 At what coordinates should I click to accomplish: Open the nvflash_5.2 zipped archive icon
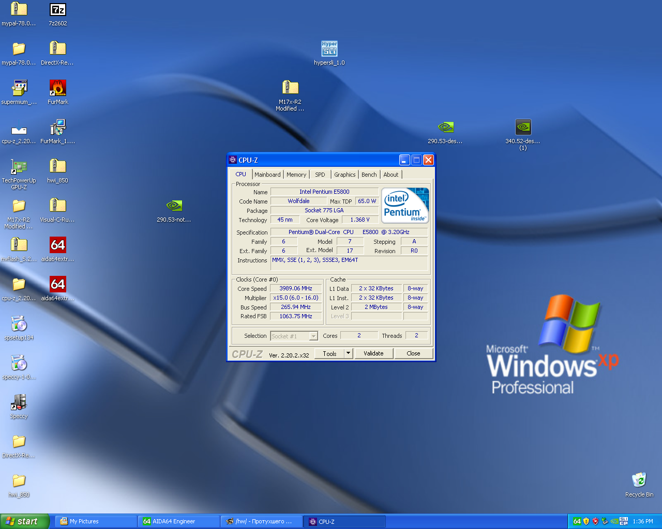click(19, 245)
